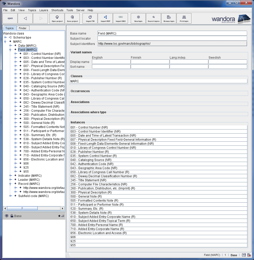The width and height of the screenshot is (254, 260).
Task: Switch to the Finder tab
Action: tap(23, 28)
